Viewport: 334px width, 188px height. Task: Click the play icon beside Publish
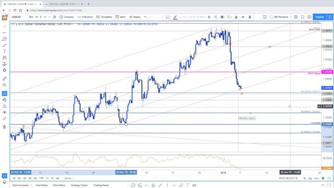[330, 17]
